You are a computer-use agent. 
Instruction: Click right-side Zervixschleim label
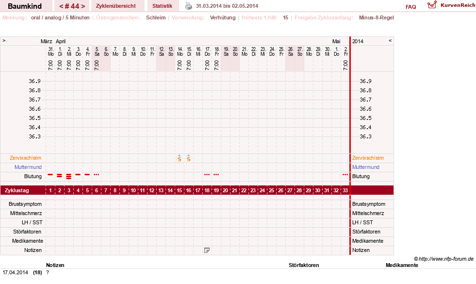pos(368,158)
